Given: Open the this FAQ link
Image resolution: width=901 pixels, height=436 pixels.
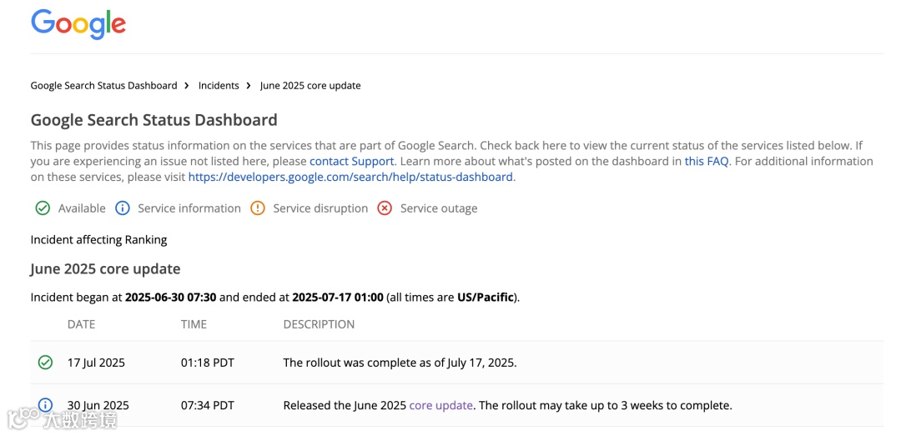Looking at the screenshot, I should [x=706, y=161].
